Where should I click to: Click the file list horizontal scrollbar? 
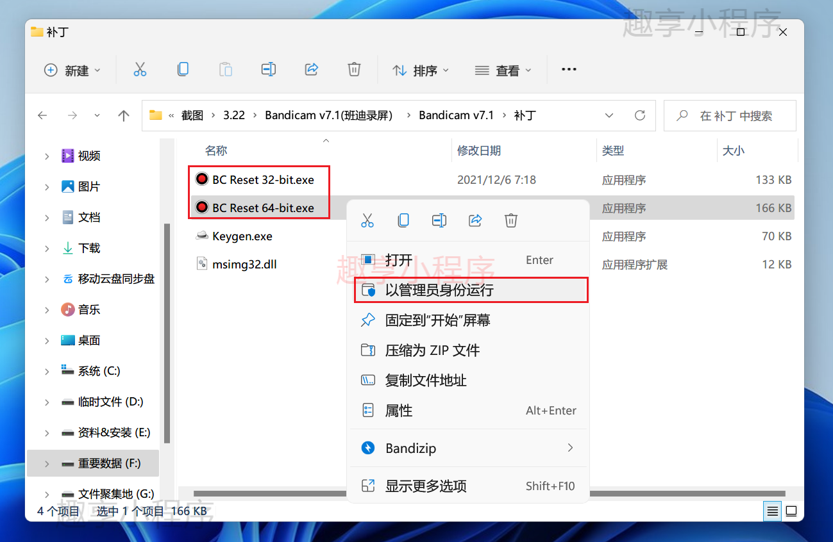click(x=489, y=494)
